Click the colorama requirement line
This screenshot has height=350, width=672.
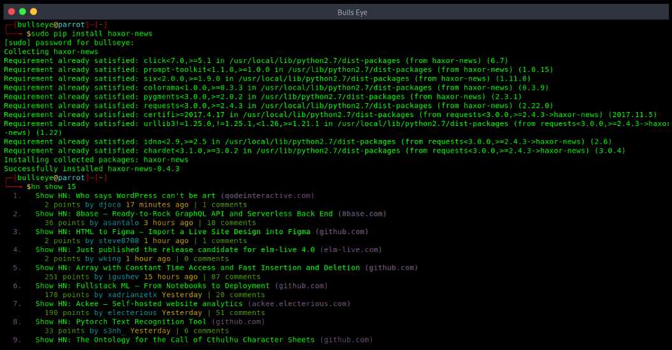coord(276,87)
